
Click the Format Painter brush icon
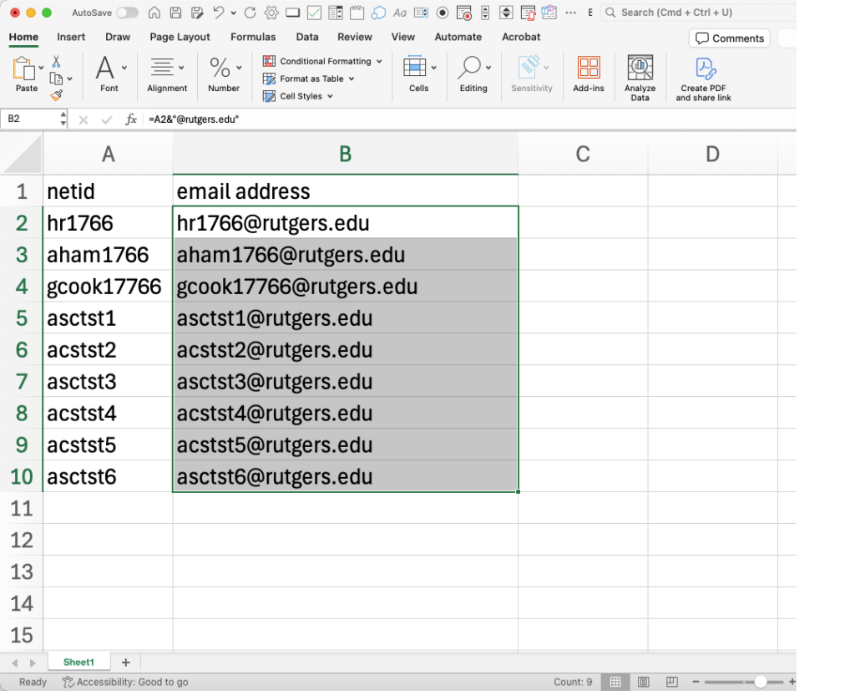pos(56,95)
